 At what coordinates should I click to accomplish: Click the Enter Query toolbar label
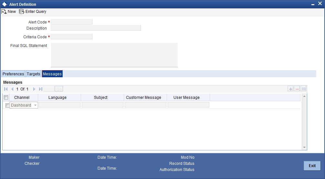pyautogui.click(x=36, y=12)
